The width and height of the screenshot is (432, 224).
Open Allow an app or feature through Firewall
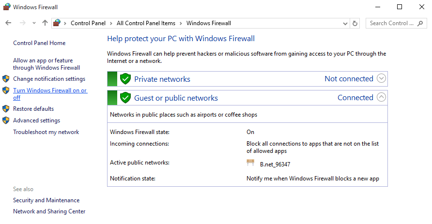[46, 64]
